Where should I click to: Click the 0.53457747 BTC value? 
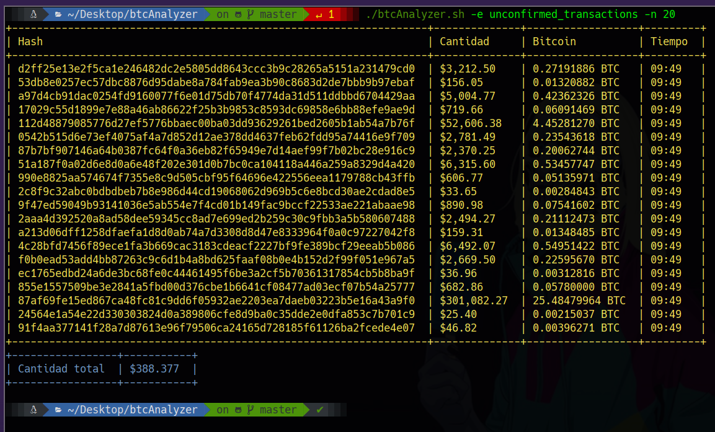click(x=576, y=164)
